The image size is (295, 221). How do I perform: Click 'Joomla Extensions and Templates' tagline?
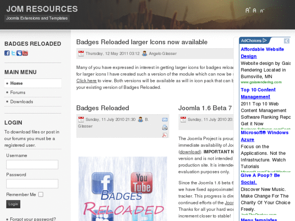tap(37, 18)
